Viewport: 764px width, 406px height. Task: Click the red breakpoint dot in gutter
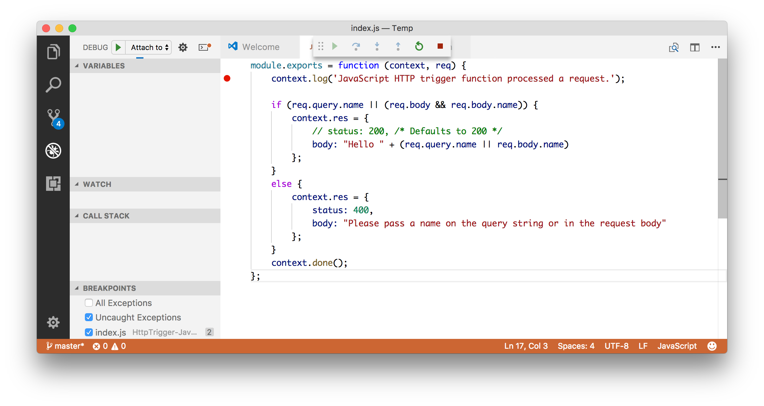(227, 78)
